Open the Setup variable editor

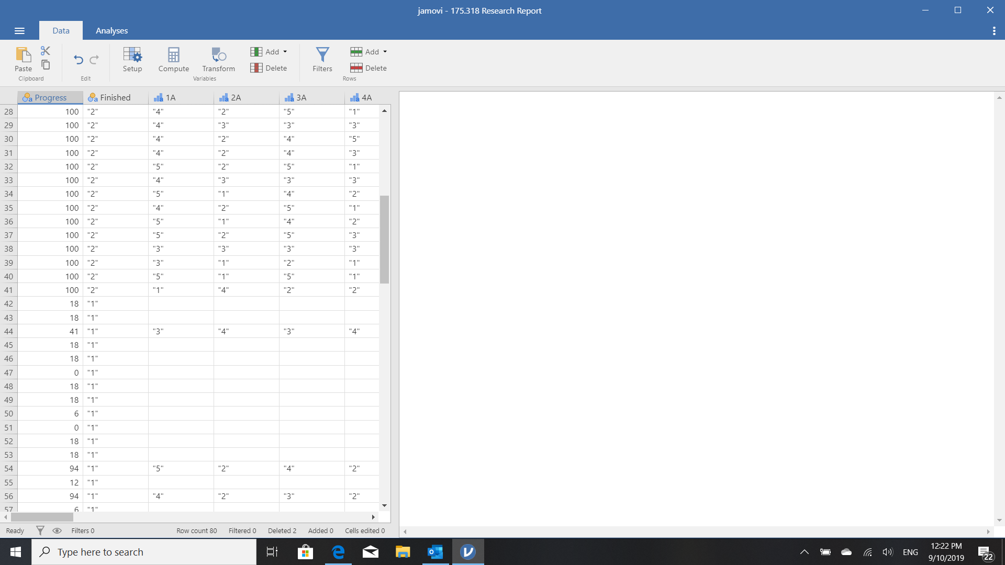[x=132, y=59]
